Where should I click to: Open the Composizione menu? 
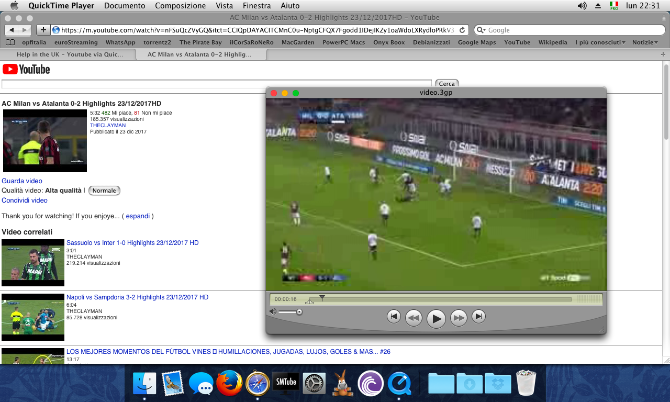181,6
